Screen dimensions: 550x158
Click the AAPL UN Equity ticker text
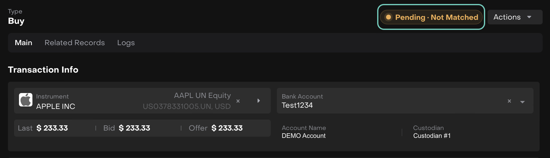click(x=202, y=95)
